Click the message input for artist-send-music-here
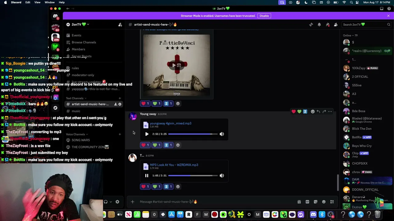This screenshot has width=394, height=221. click(215, 202)
